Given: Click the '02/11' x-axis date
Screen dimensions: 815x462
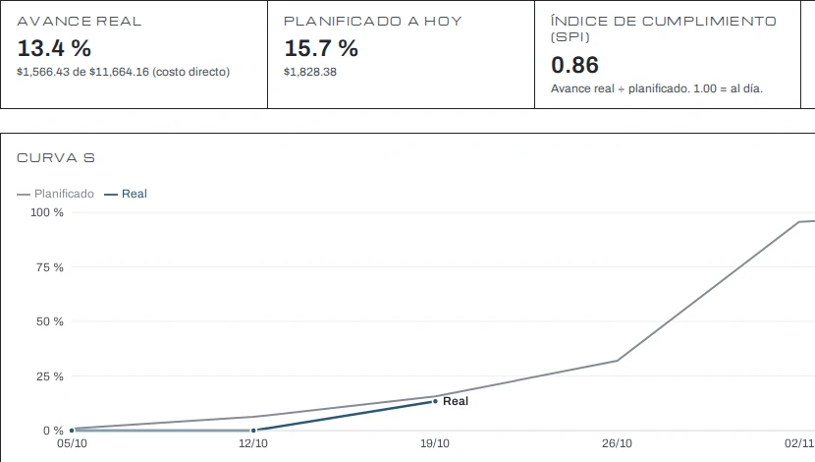Looking at the screenshot, I should (x=799, y=443).
